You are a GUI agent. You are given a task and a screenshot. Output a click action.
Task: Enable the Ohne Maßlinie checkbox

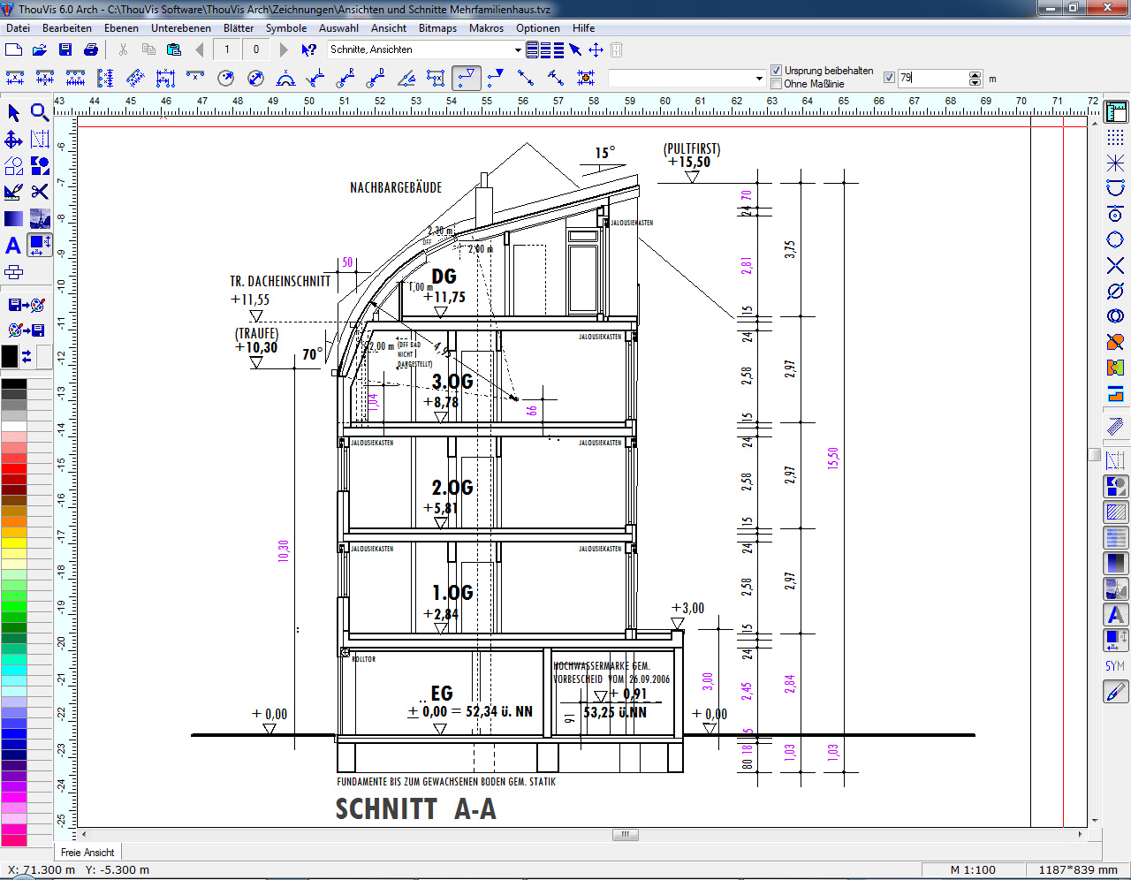pos(776,84)
